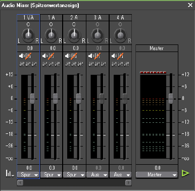Click the 1 VA pan value field

[28, 49]
